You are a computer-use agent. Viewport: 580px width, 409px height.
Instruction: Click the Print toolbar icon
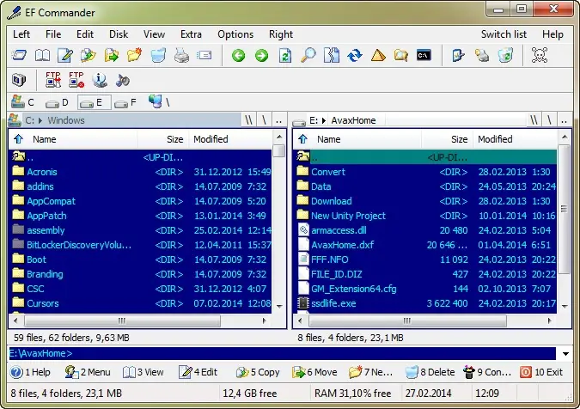click(x=181, y=56)
